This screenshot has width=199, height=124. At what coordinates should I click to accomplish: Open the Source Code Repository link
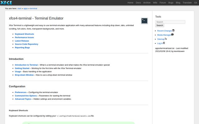pos(26,44)
